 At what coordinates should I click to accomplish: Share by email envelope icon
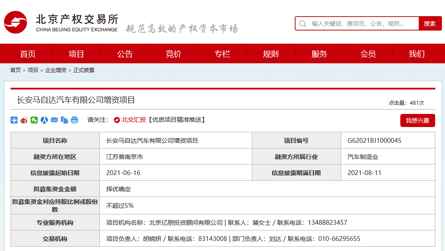point(54,120)
